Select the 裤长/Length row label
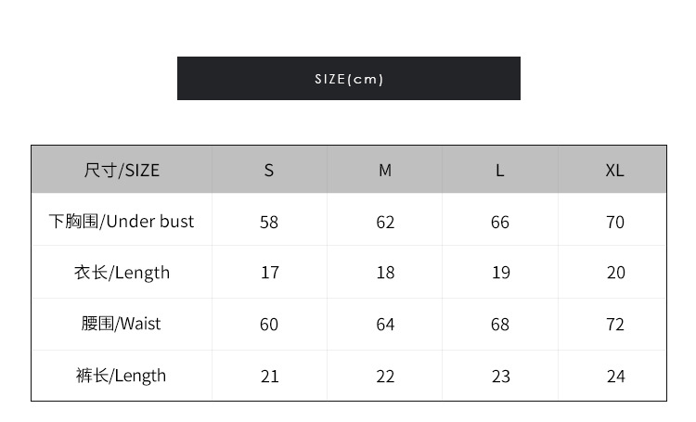The width and height of the screenshot is (696, 422). click(122, 376)
